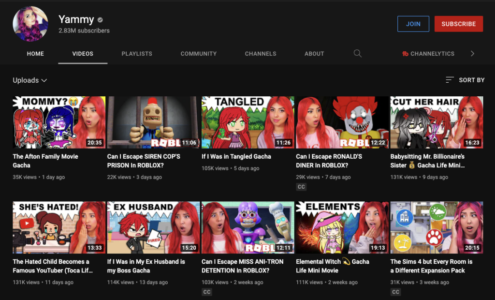Open 'If I Was in My Ex Husband' title
The image size is (495, 300).
point(146,266)
